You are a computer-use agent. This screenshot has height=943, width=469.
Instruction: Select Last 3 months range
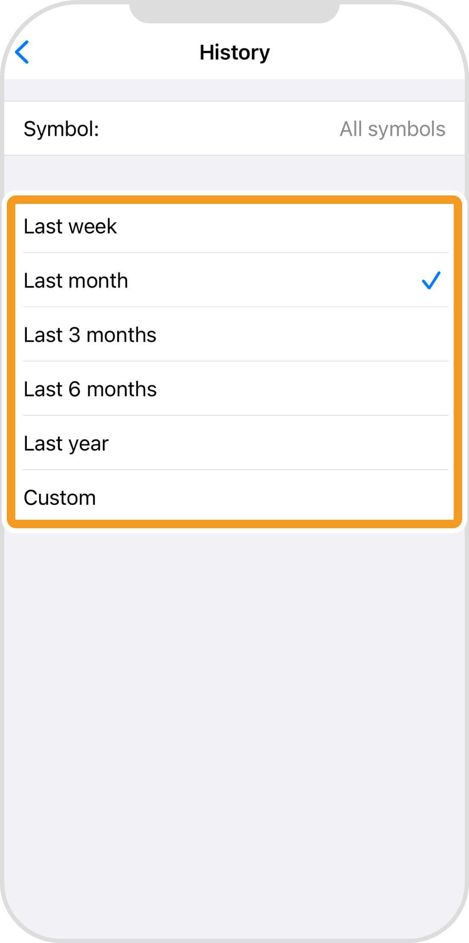(90, 335)
